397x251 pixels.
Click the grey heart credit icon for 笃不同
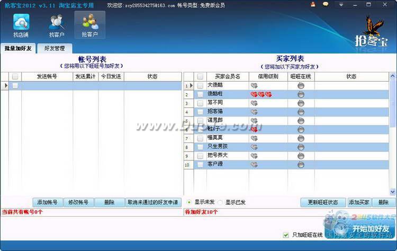click(x=254, y=103)
